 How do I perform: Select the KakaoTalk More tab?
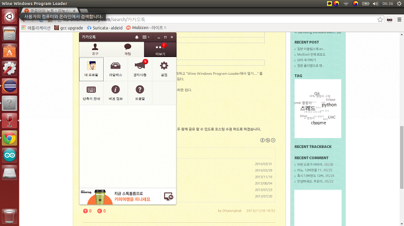pyautogui.click(x=160, y=50)
